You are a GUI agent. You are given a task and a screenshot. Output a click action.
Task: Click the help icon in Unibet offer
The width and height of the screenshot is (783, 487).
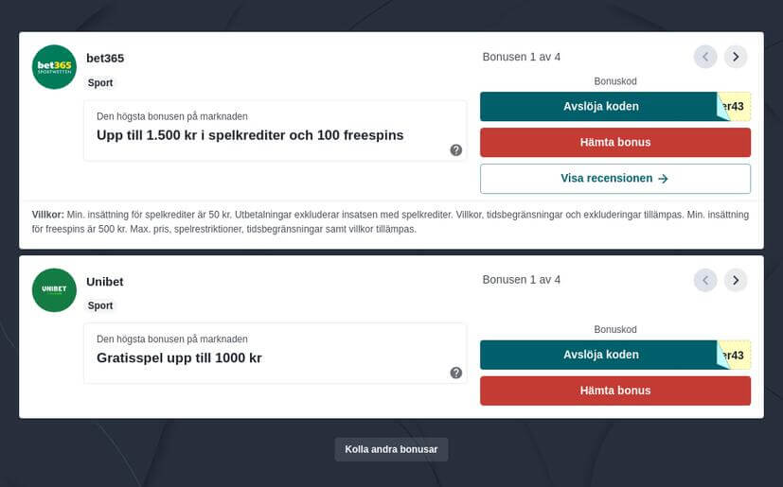click(456, 374)
